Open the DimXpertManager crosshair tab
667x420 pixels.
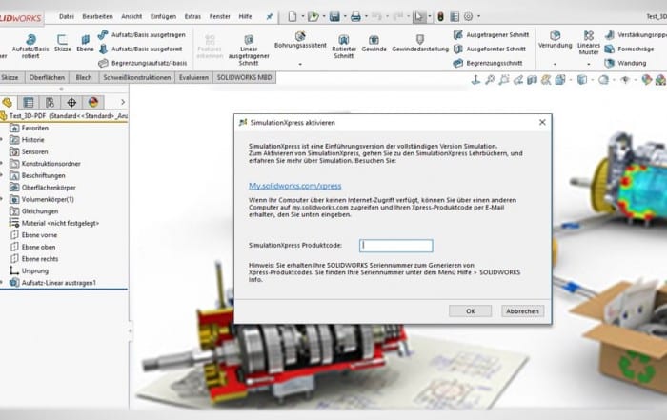(71, 102)
